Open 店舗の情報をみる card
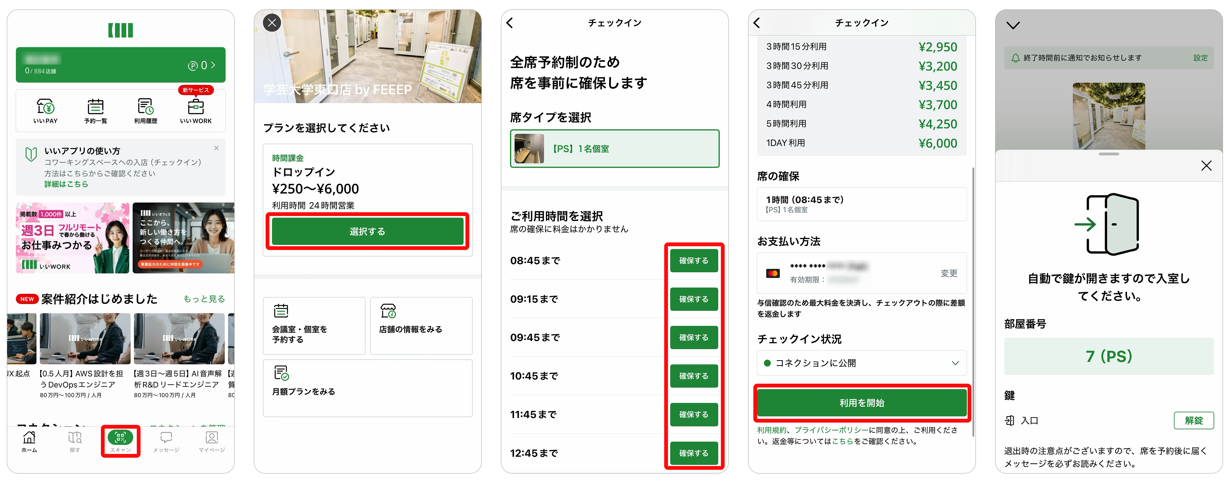 (x=421, y=326)
